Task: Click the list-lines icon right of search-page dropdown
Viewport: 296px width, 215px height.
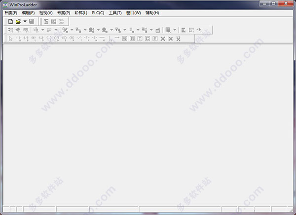Action: (x=184, y=30)
